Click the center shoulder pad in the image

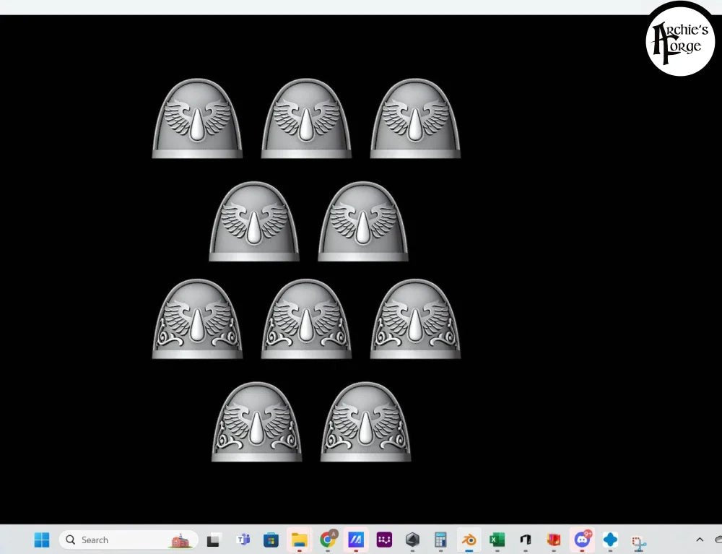point(306,320)
